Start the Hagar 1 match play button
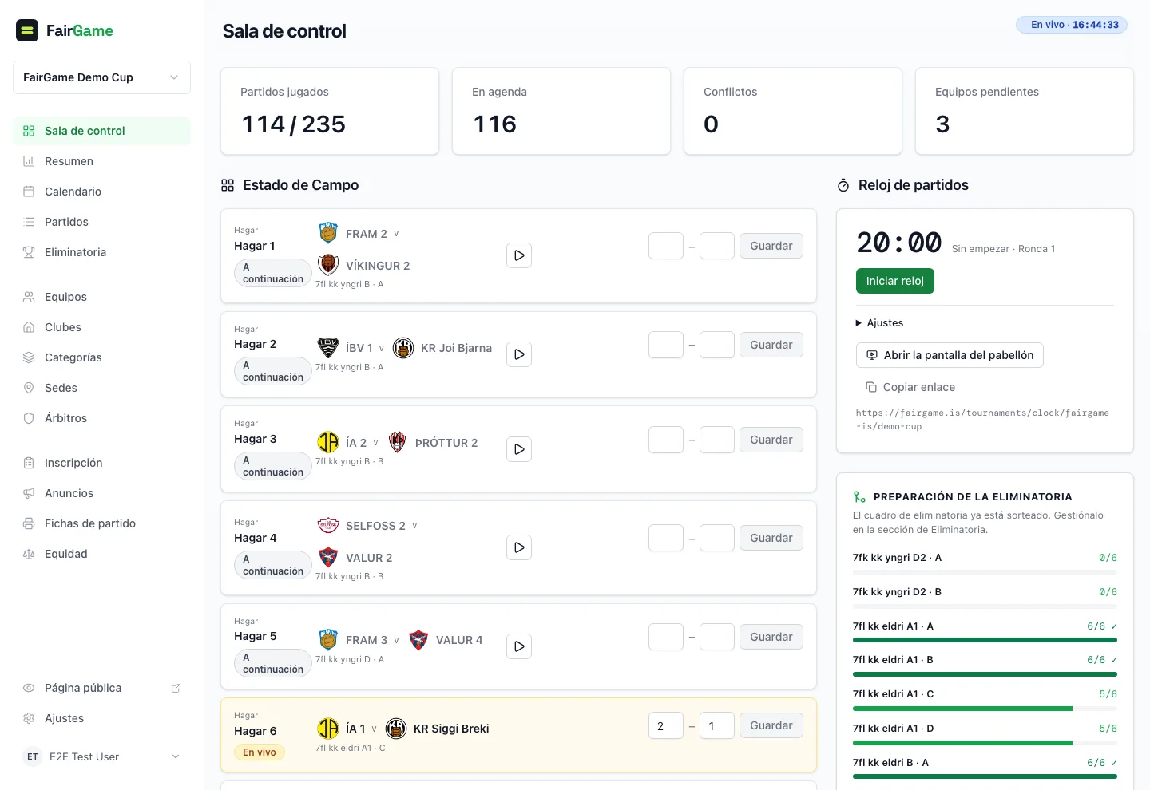Viewport: 1150px width, 790px height. point(519,255)
